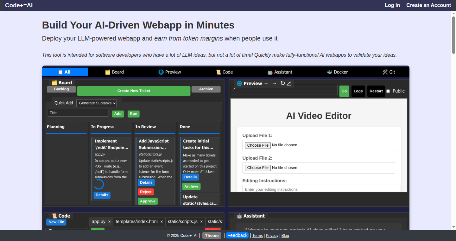456x241 pixels.
Task: Click the Archive button next to Create New Ticket
Action: point(206,89)
